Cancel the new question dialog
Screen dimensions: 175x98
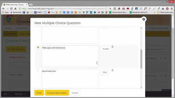click(75, 93)
